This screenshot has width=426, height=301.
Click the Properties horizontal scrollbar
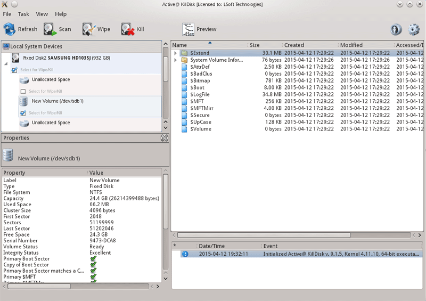39,286
